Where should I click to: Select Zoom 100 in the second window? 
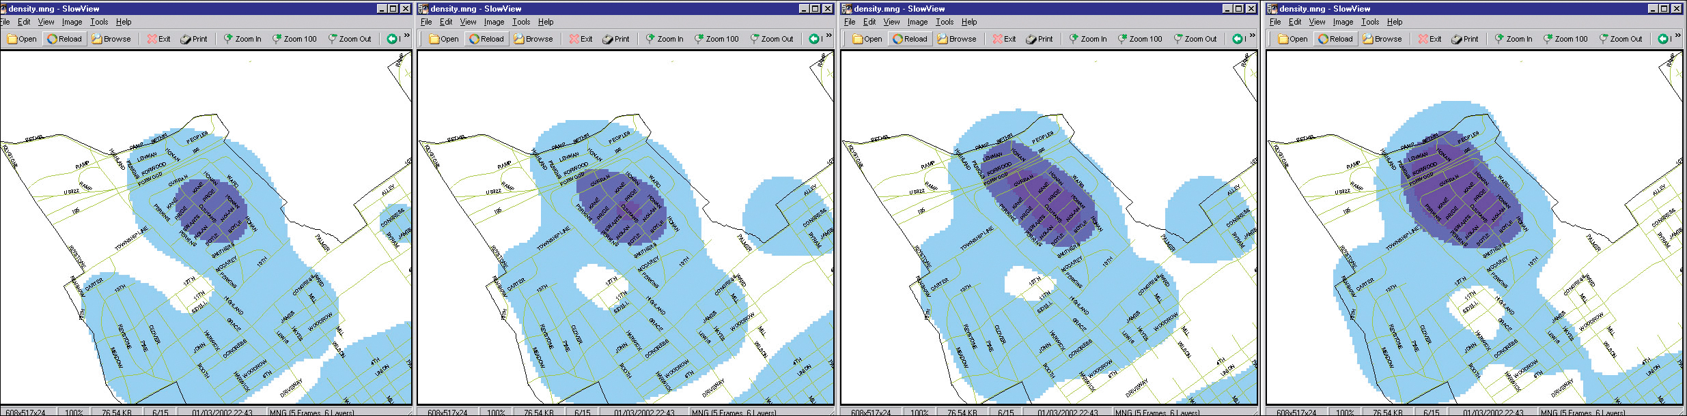(716, 39)
